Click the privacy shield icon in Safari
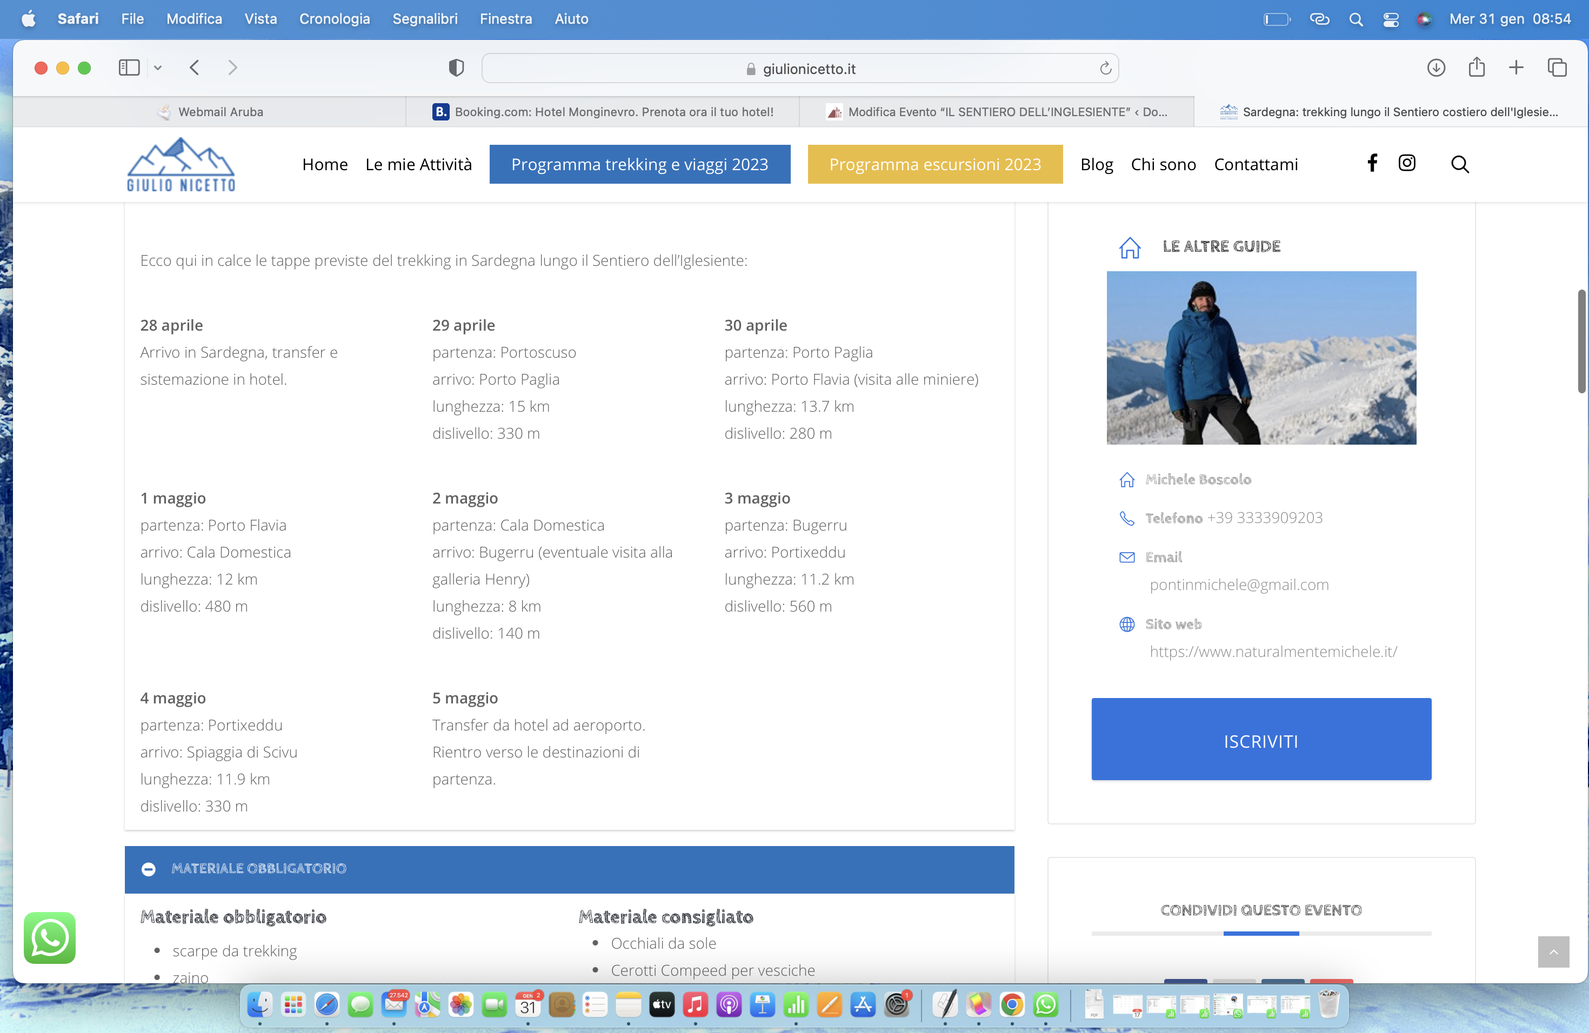 tap(456, 68)
